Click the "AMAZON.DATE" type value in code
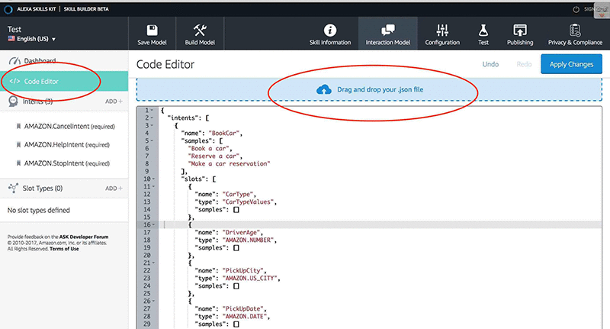The height and width of the screenshot is (329, 610). (x=246, y=316)
